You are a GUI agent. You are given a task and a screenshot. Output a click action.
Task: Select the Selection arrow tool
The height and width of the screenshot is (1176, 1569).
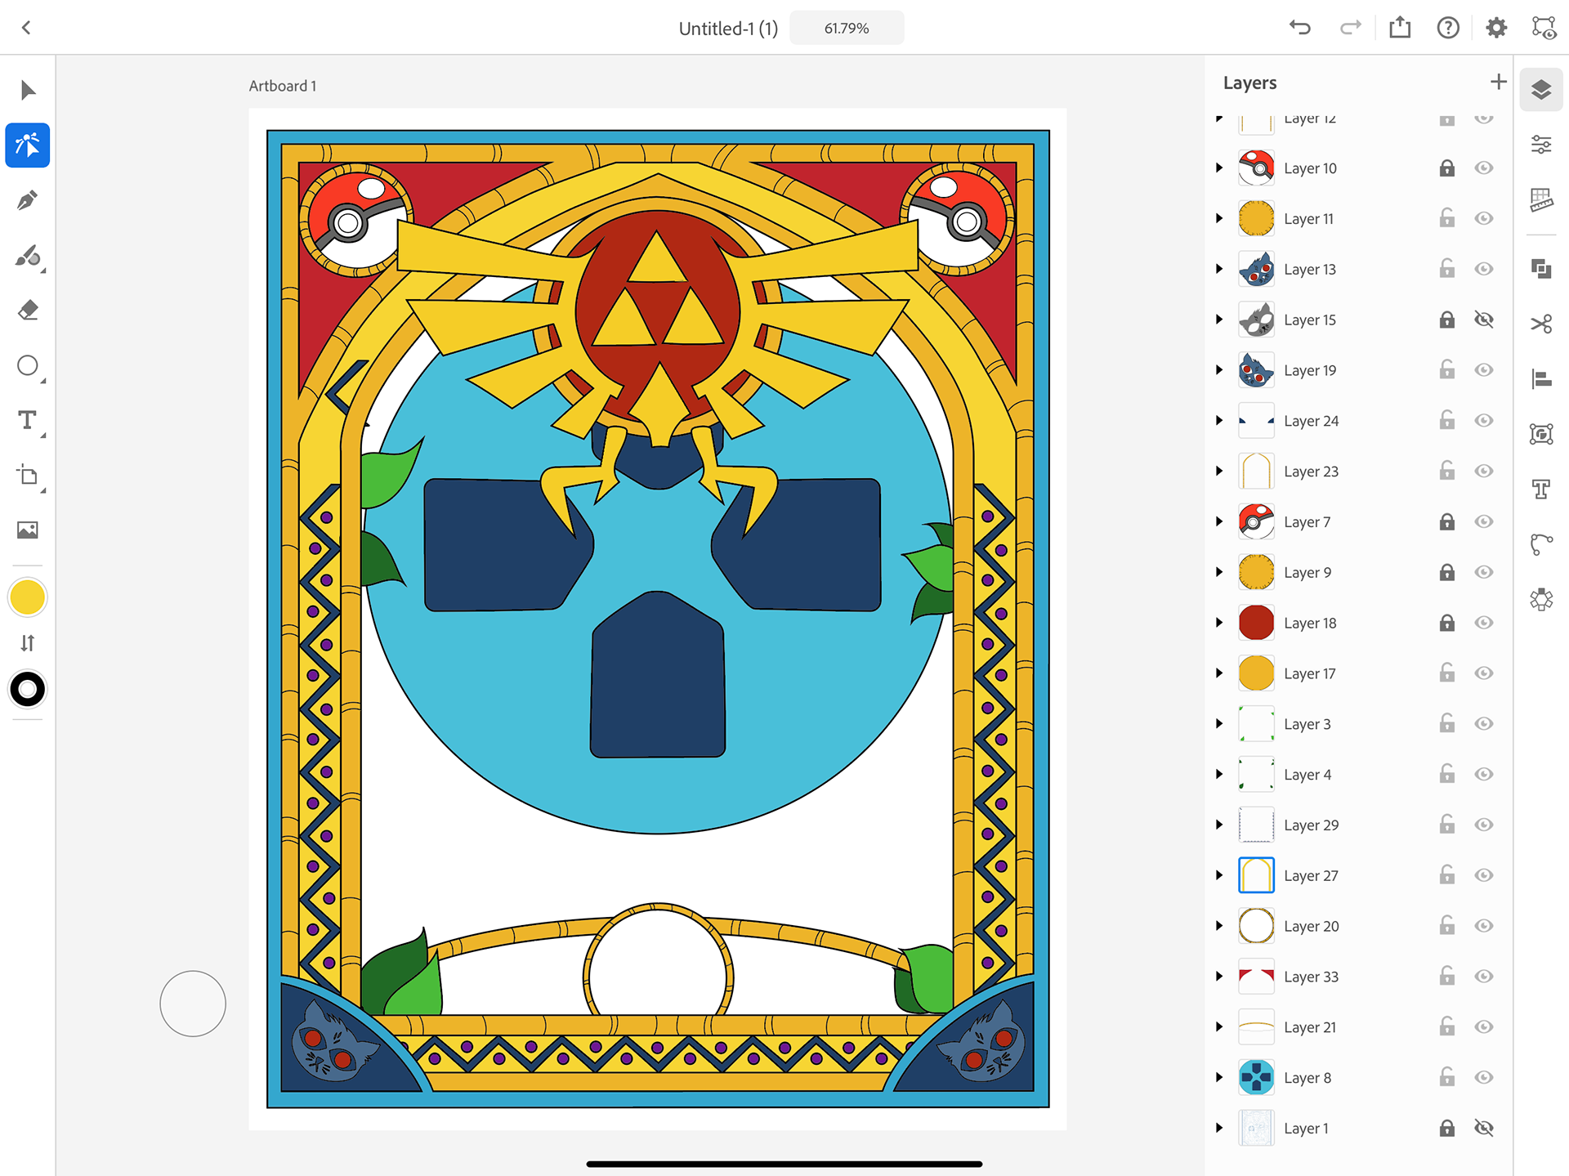click(x=28, y=90)
